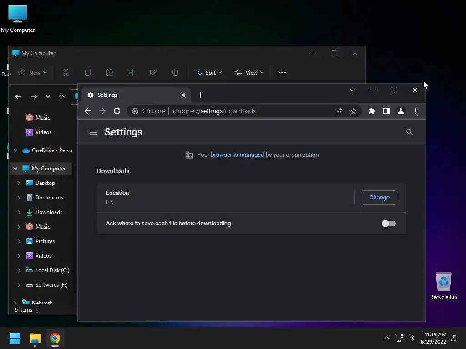This screenshot has width=466, height=349.
Task: Open View dropdown in My Computer
Action: coord(249,73)
